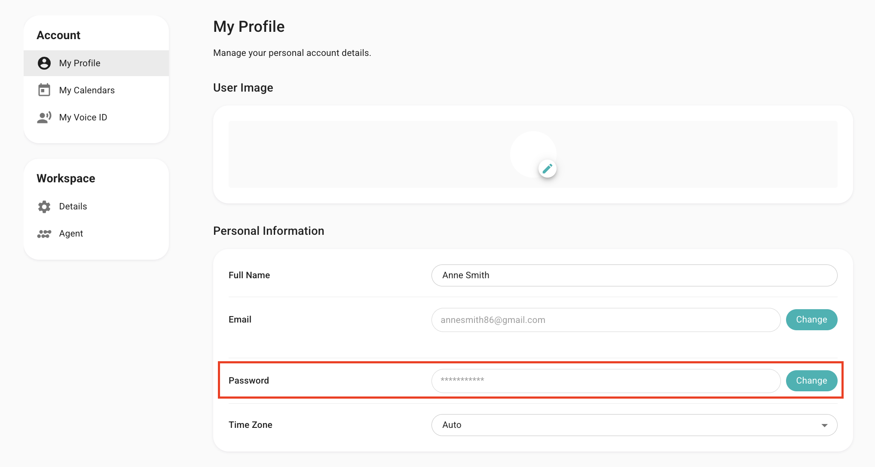Viewport: 875px width, 467px height.
Task: Open the Time Zone dropdown
Action: (634, 425)
